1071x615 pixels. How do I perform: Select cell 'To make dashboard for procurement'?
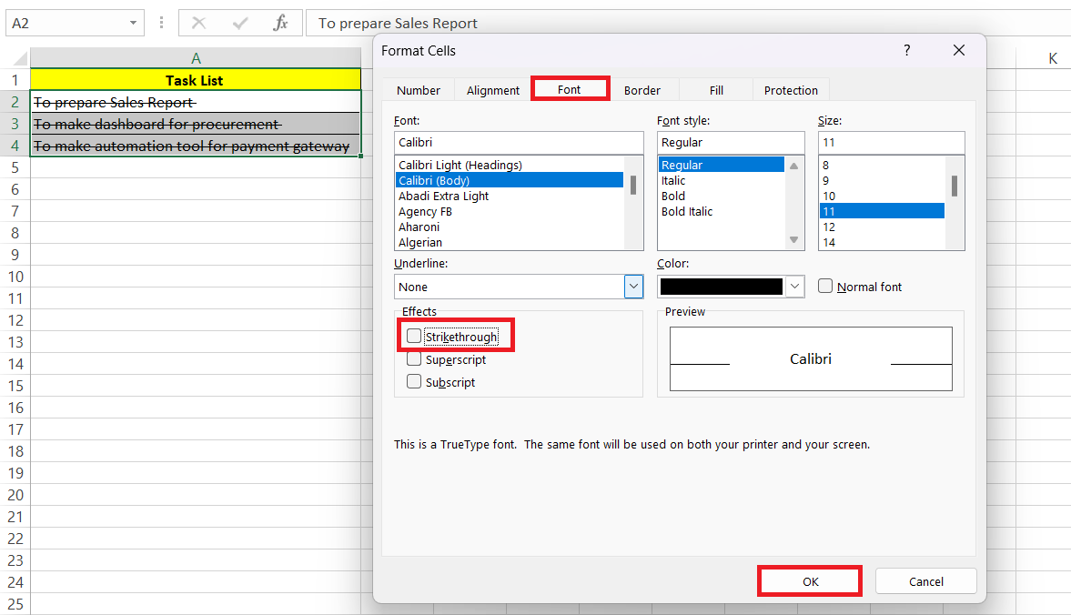[196, 124]
